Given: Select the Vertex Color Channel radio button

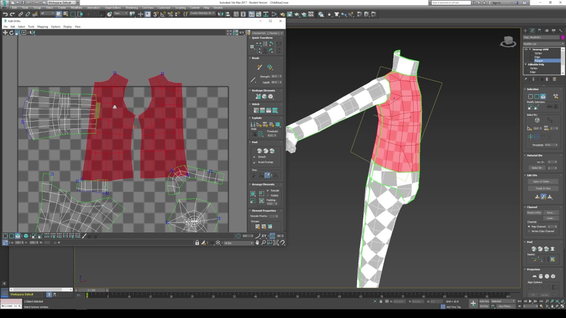Looking at the screenshot, I should pos(529,231).
